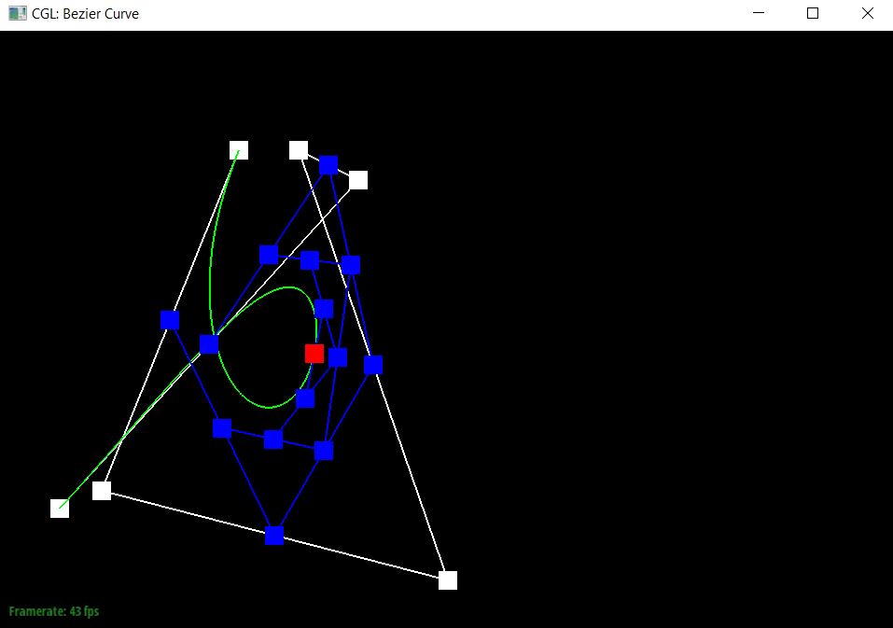The image size is (893, 628).
Task: Select the lowest blue point on the bottom white edge
Action: (274, 536)
